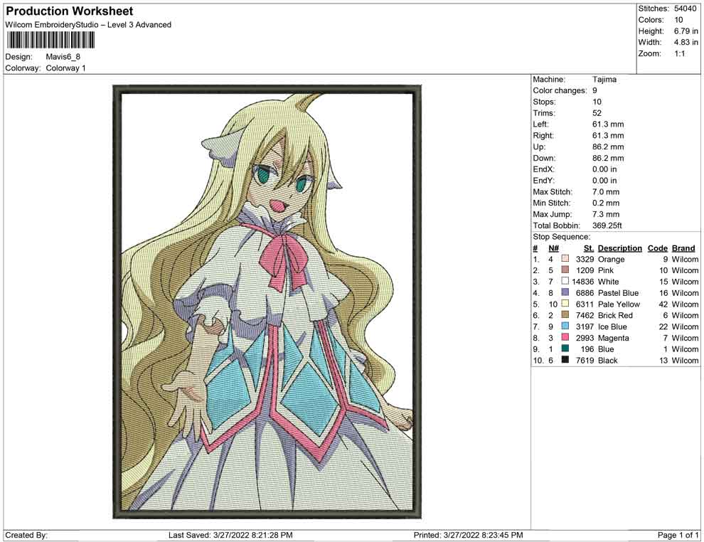Select the design name 'Mavis6_8'
The image size is (704, 542).
click(63, 57)
